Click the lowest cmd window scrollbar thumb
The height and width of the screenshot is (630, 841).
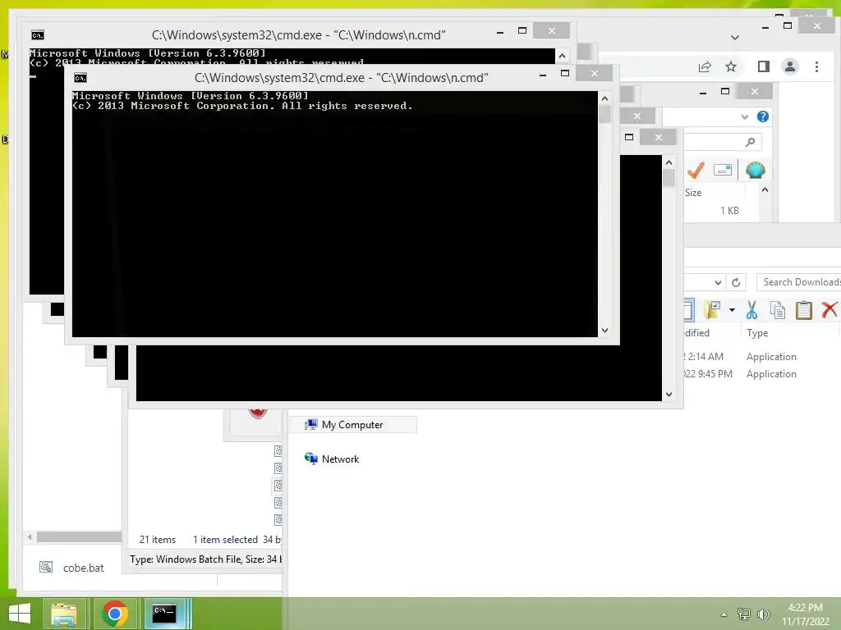(669, 178)
